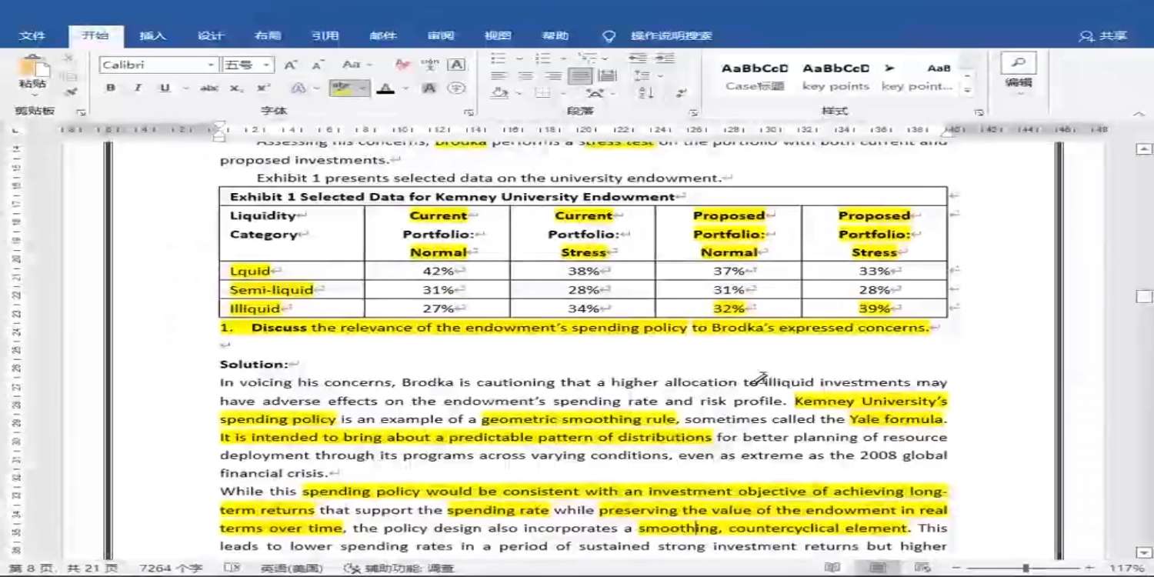The width and height of the screenshot is (1154, 577).
Task: Toggle Bold formatting
Action: 111,88
